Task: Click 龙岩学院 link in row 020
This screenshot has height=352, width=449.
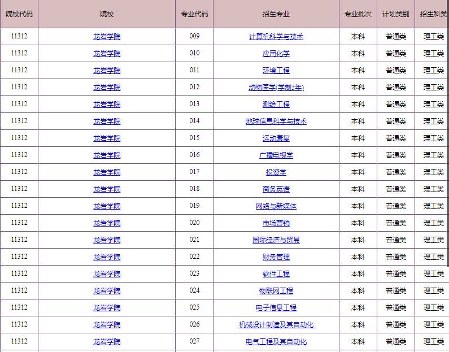Action: [x=107, y=223]
